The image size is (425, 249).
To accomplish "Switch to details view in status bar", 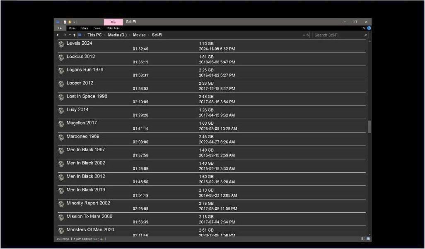I will (362, 239).
